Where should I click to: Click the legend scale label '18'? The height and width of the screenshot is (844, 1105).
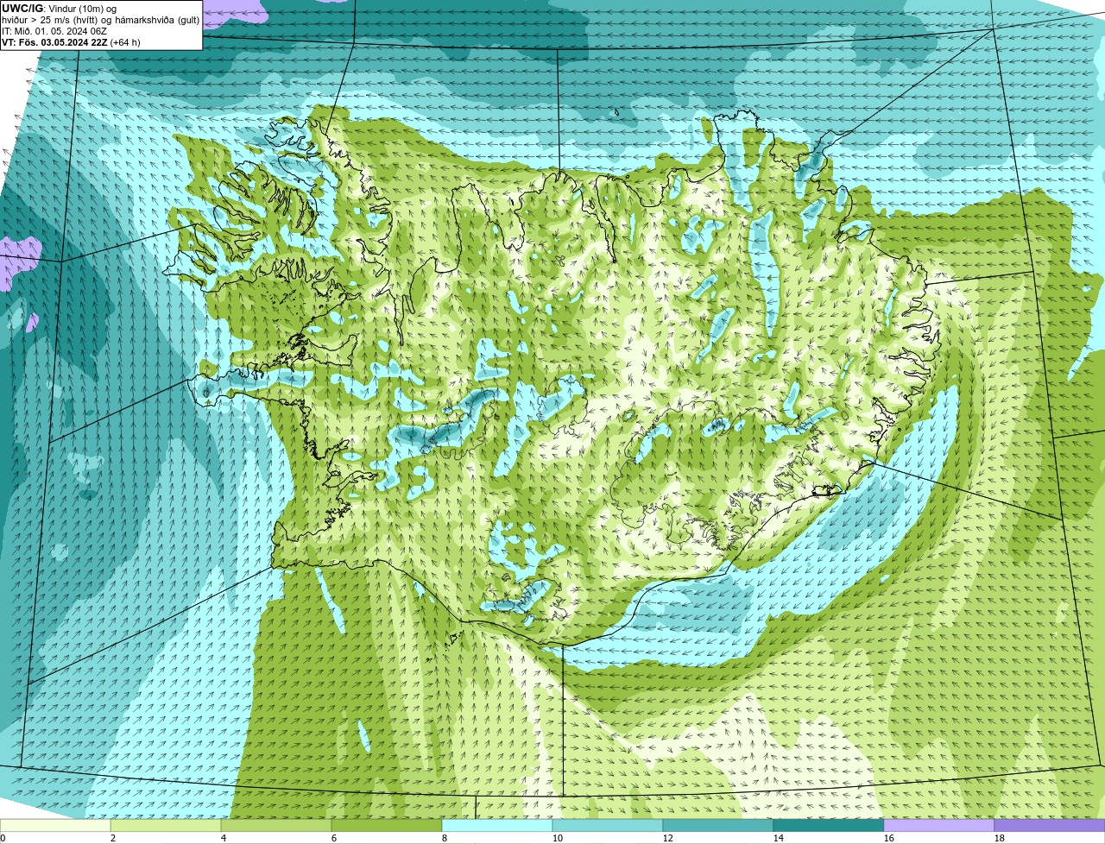pos(1000,838)
